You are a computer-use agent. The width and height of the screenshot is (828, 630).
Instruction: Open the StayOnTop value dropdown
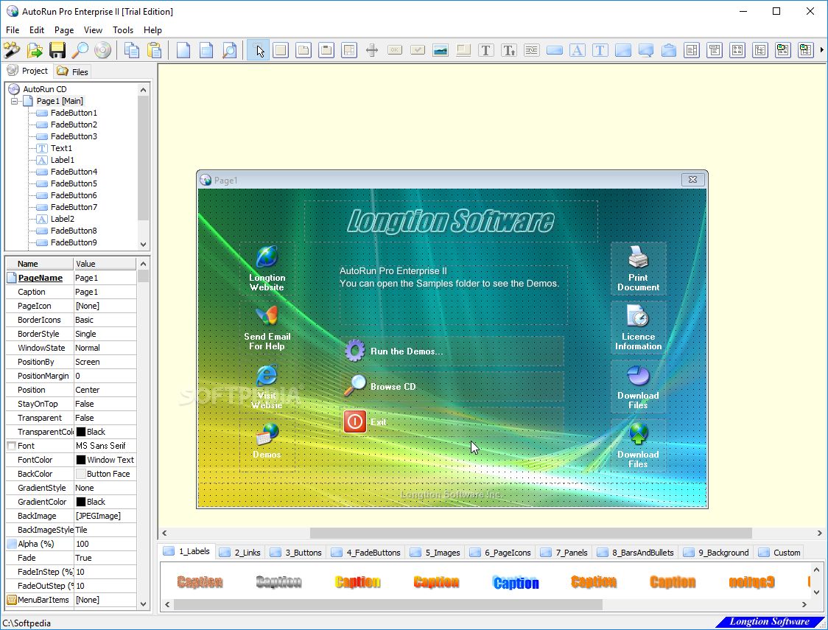point(105,403)
